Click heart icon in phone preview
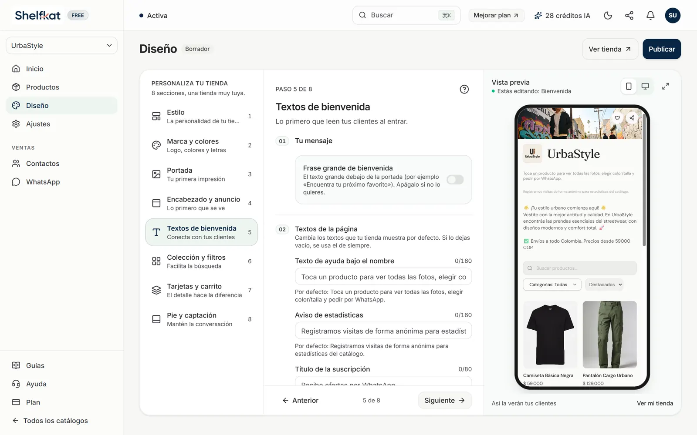The image size is (697, 435). (617, 118)
